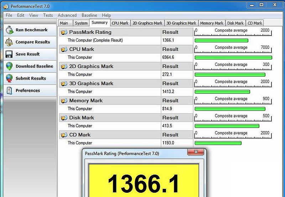Viewport: 285px width, 197px height.
Task: Open the Help menu
Action: 106,15
